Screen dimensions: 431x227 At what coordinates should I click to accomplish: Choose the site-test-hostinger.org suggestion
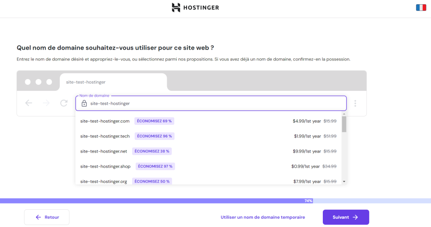(x=104, y=181)
